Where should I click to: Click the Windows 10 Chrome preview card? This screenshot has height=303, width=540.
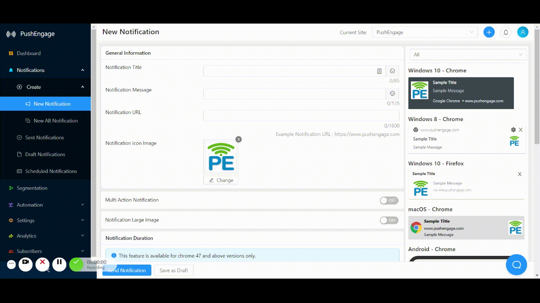tap(461, 93)
